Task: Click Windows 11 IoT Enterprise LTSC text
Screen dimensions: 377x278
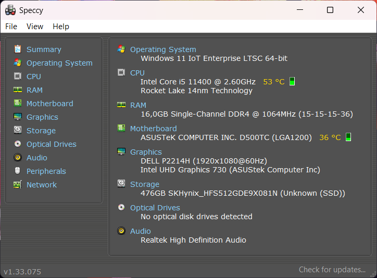Action: pos(214,58)
